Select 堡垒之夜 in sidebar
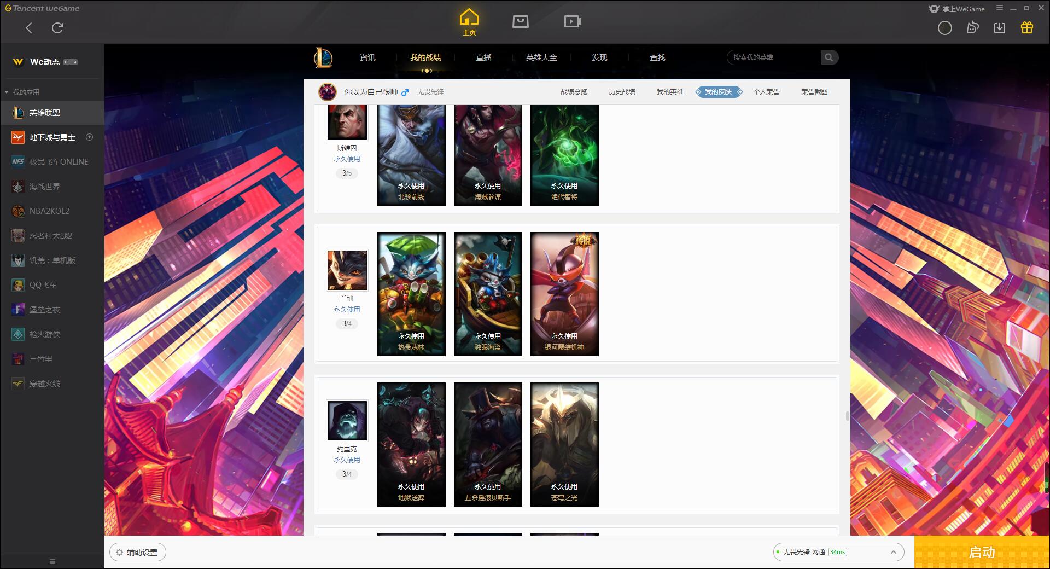The height and width of the screenshot is (569, 1050). click(x=52, y=310)
